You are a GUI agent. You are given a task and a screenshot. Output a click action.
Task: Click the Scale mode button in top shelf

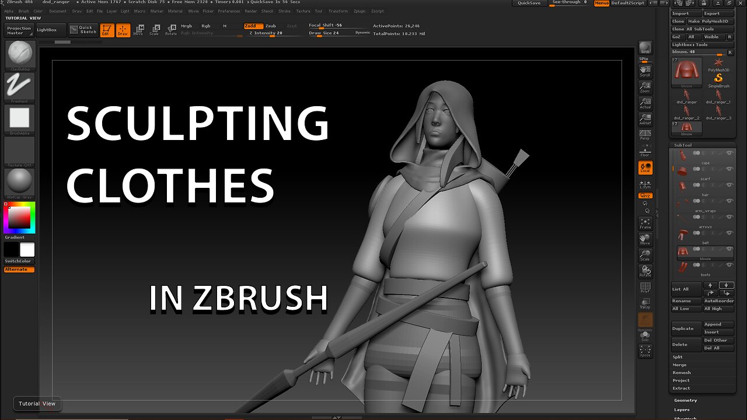tap(155, 30)
